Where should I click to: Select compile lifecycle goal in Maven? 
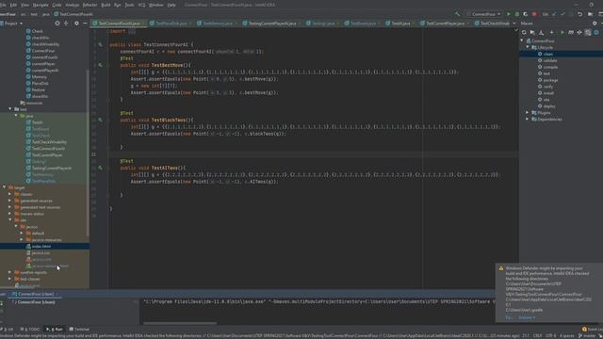[x=550, y=67]
